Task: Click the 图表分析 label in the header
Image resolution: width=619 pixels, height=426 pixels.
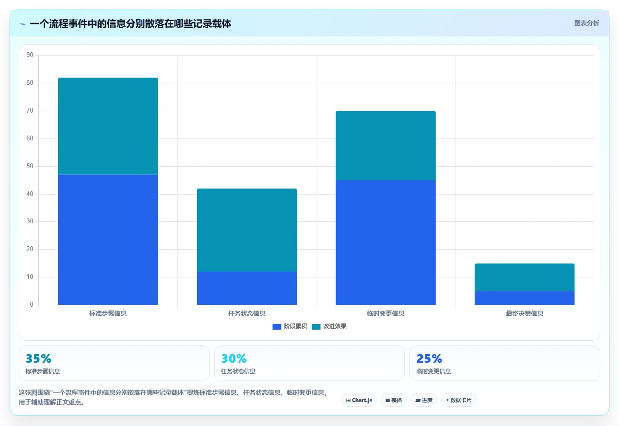Action: tap(586, 23)
